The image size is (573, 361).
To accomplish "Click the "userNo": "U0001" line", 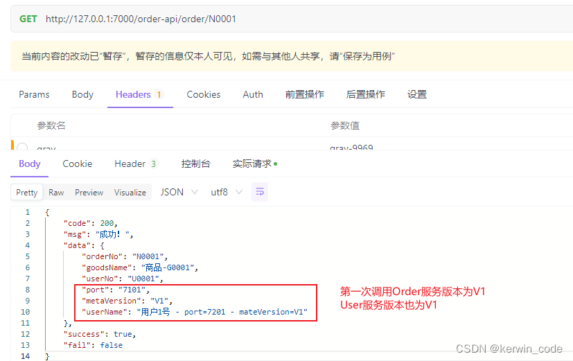I will pos(123,279).
